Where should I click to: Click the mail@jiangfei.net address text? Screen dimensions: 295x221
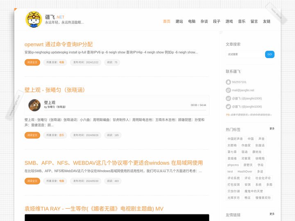(x=243, y=90)
